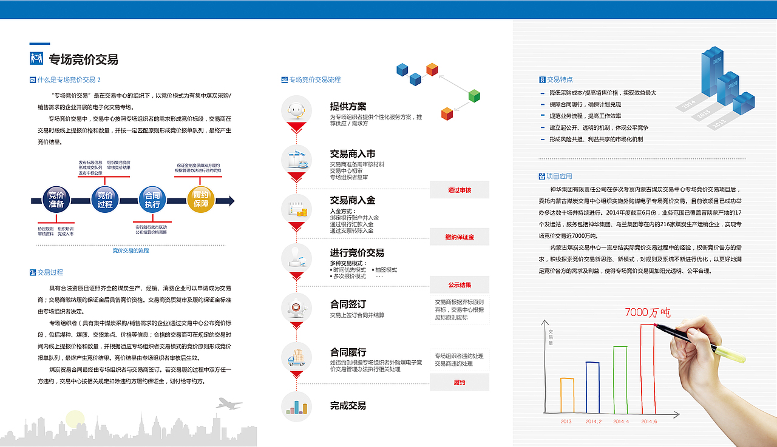Click the 合同签订 step heading
Viewport: 777px width, 447px height.
pyautogui.click(x=348, y=304)
